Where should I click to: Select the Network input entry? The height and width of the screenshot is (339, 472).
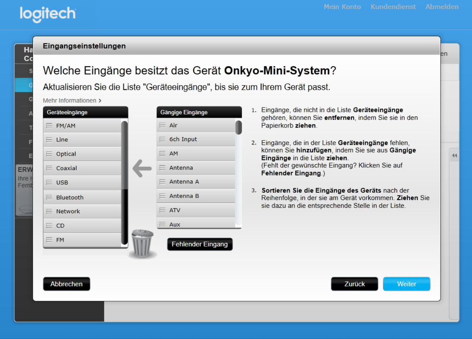point(82,211)
